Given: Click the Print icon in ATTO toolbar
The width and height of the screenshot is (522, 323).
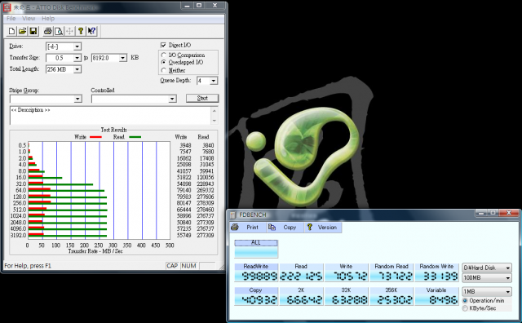Looking at the screenshot, I should point(47,31).
